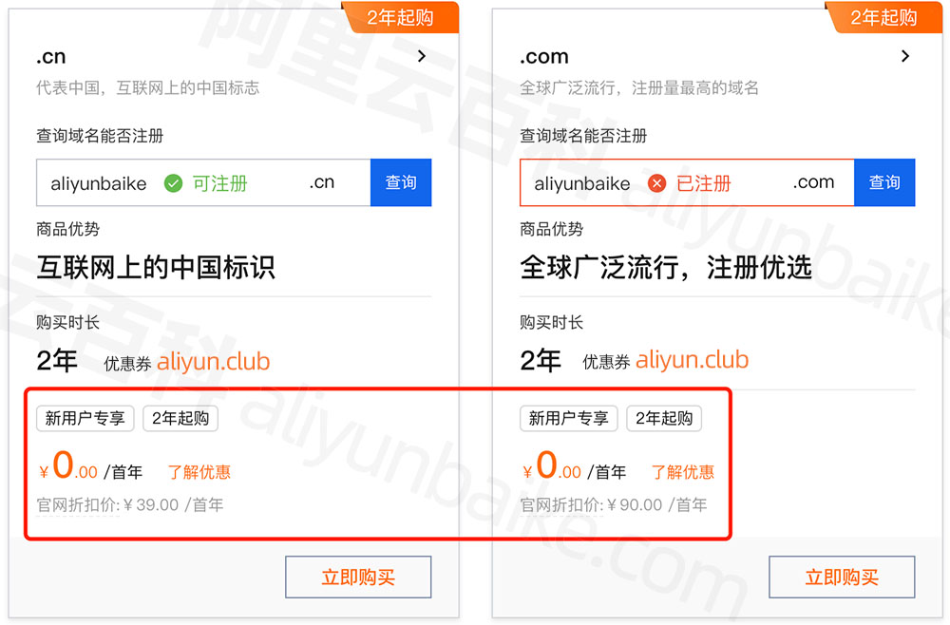The width and height of the screenshot is (950, 625).
Task: Click 2年起购 tag below .cn coupon
Action: (x=180, y=419)
